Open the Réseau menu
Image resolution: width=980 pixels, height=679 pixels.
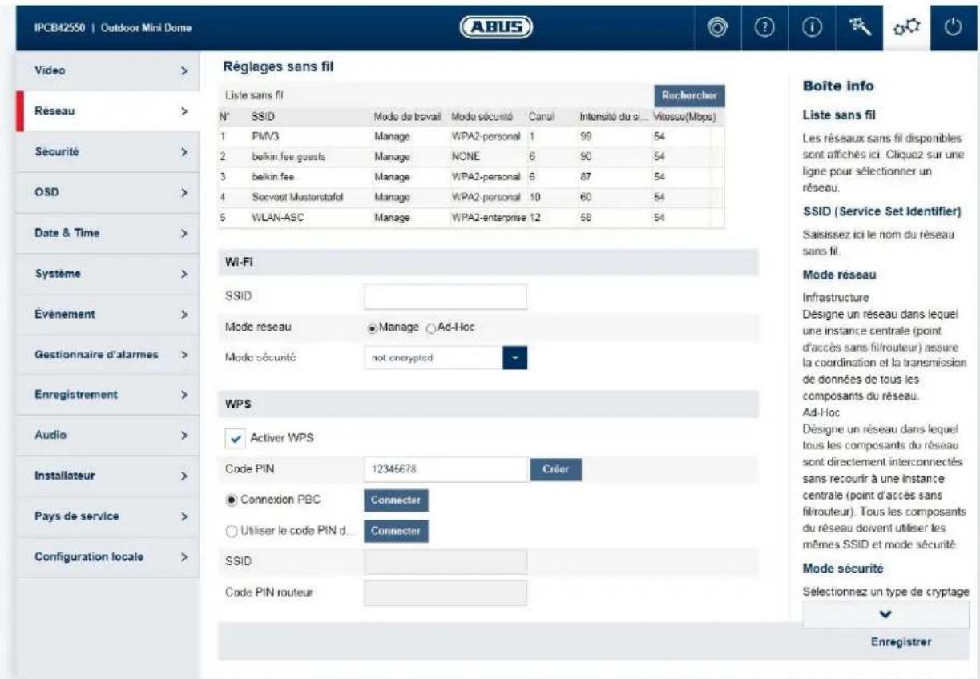[x=110, y=111]
